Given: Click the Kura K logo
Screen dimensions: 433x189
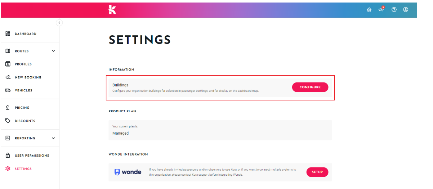Looking at the screenshot, I should [112, 10].
